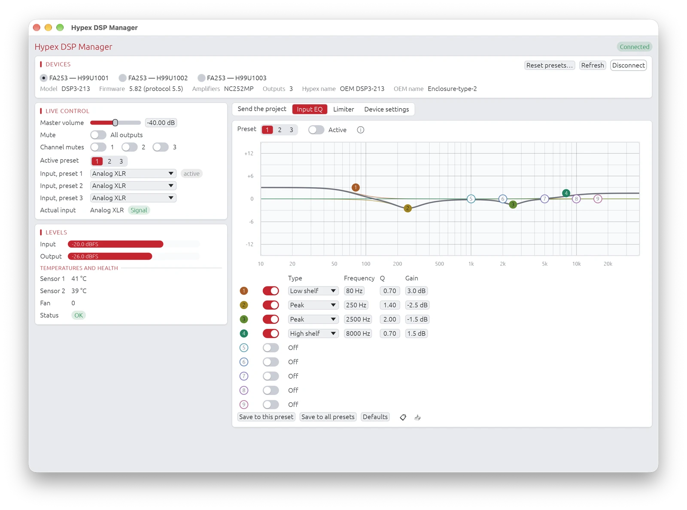The width and height of the screenshot is (687, 510).
Task: Click band 5 number badge in filter list
Action: 244,348
